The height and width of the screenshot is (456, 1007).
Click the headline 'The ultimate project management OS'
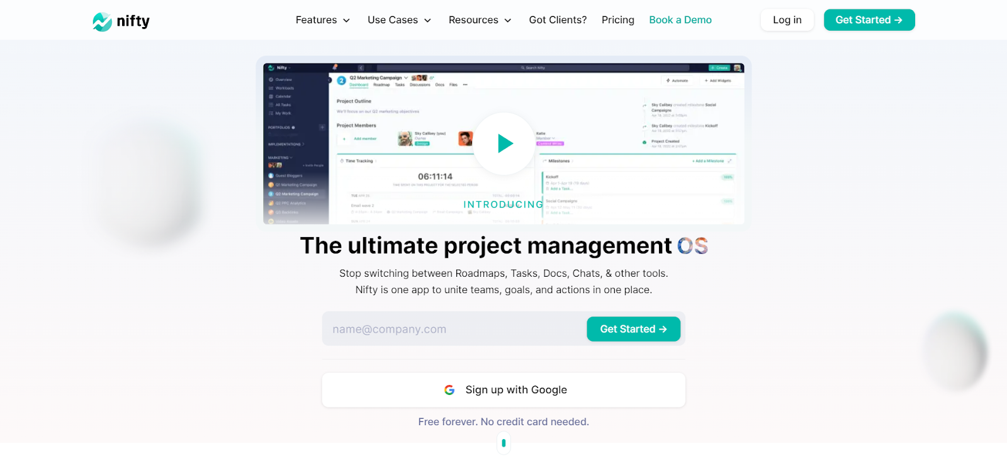pos(503,246)
